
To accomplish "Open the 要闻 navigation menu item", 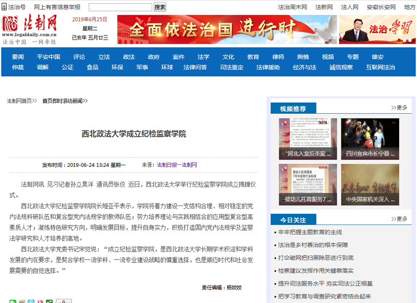I will [18, 57].
